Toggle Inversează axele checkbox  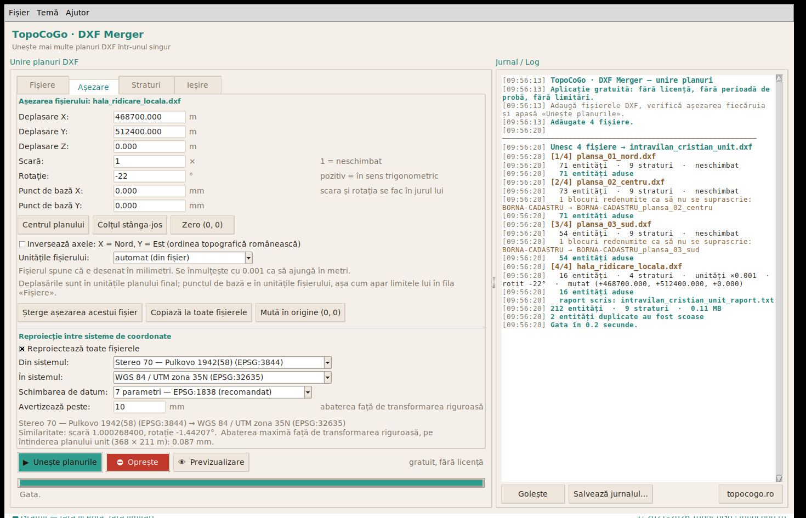click(22, 244)
